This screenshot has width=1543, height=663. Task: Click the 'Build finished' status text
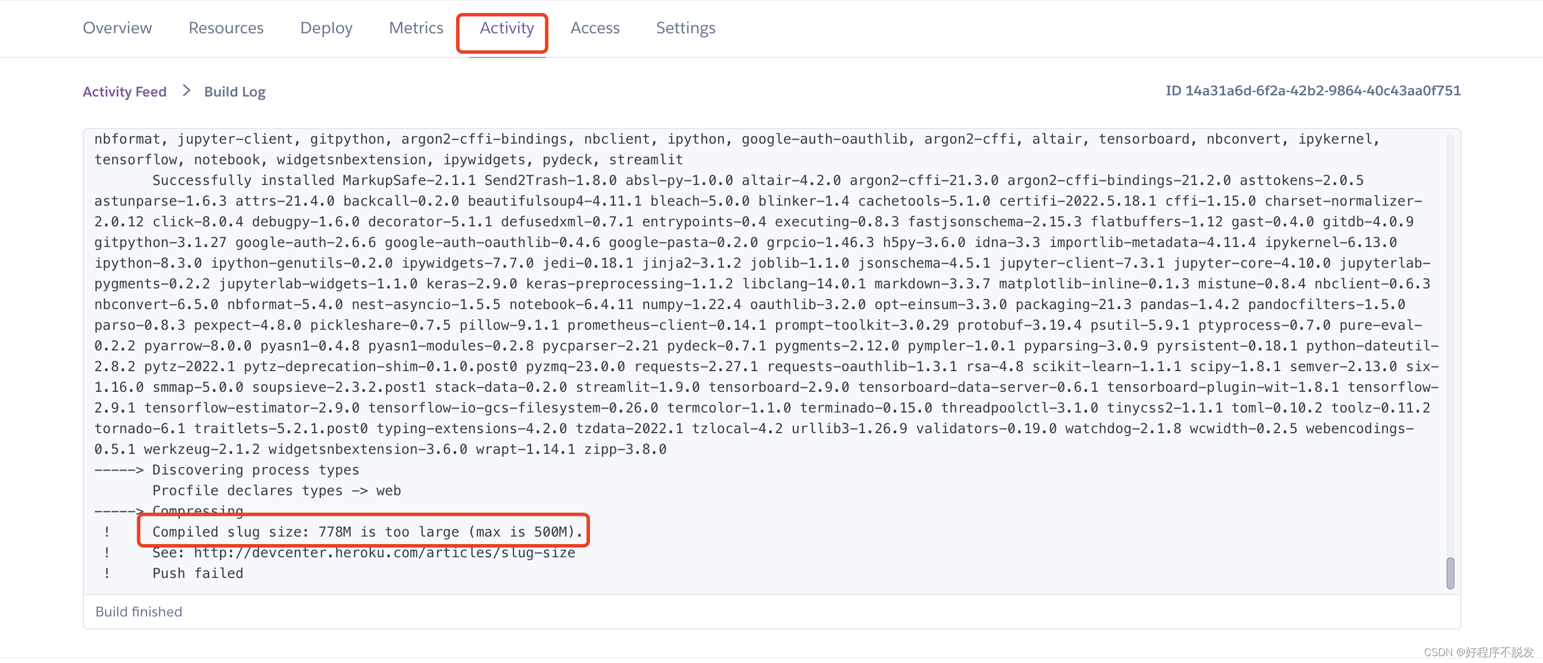click(138, 611)
